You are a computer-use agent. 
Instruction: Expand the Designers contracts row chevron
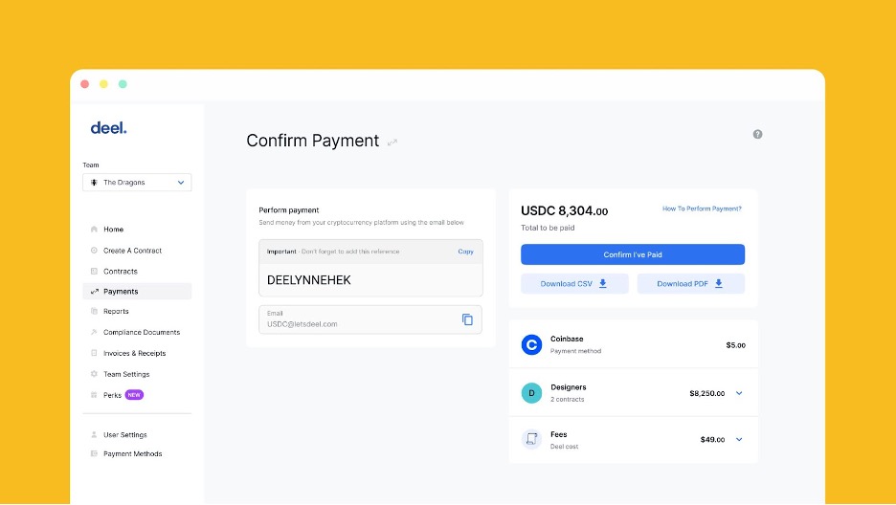click(739, 393)
